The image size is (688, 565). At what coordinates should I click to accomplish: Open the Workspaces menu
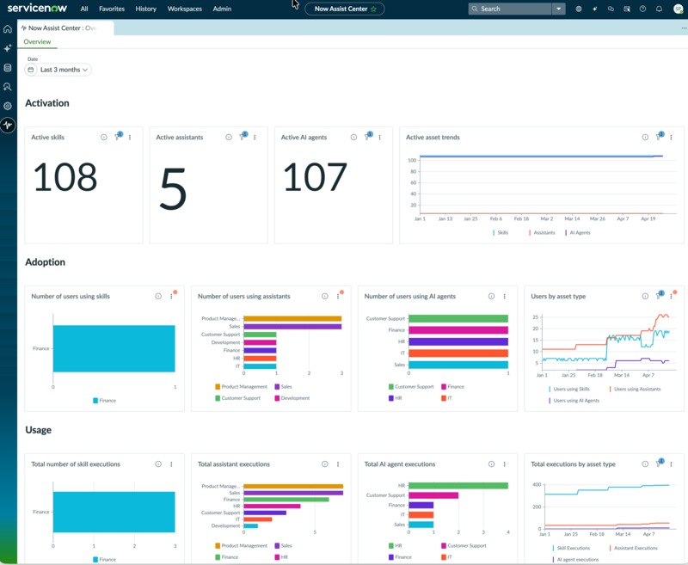tap(185, 9)
